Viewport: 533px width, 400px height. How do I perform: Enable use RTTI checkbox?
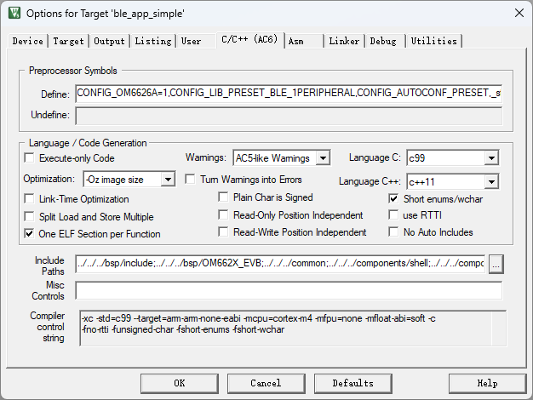pyautogui.click(x=393, y=214)
